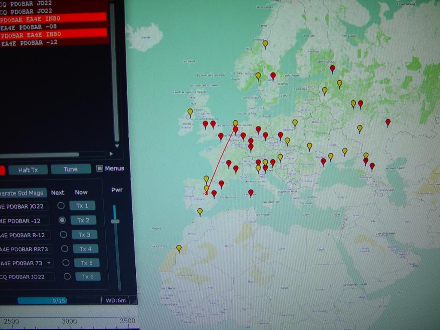This screenshot has width=440, height=330.
Task: Select the Next radio button for Tx 5
Action: [x=66, y=263]
